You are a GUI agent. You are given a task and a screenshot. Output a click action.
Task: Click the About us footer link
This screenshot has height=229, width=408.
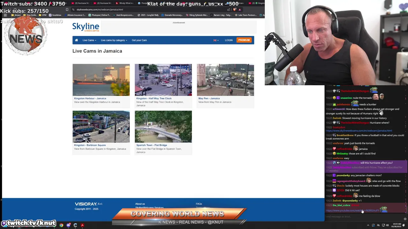140,204
